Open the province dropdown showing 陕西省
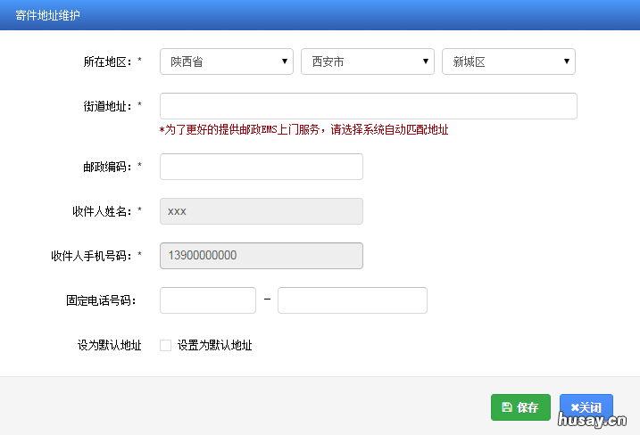Screen dimensions: 640x435 pyautogui.click(x=227, y=62)
